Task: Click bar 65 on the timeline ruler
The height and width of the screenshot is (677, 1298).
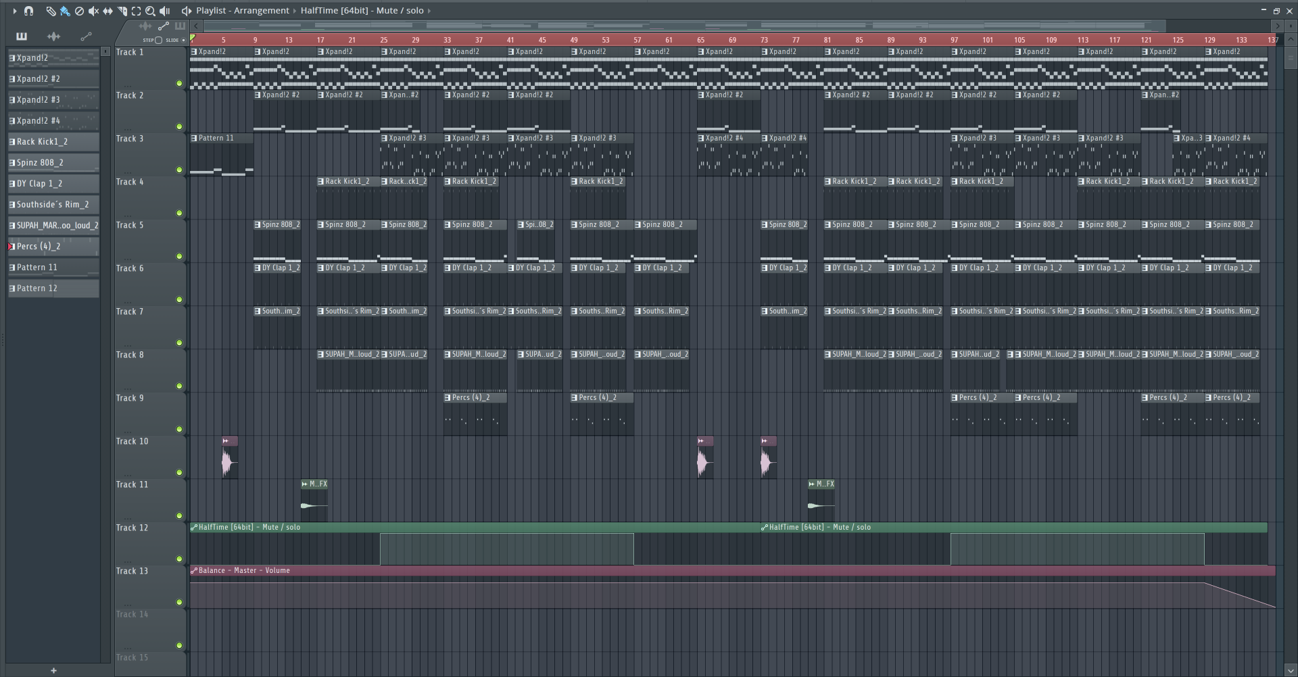Action: pyautogui.click(x=700, y=40)
